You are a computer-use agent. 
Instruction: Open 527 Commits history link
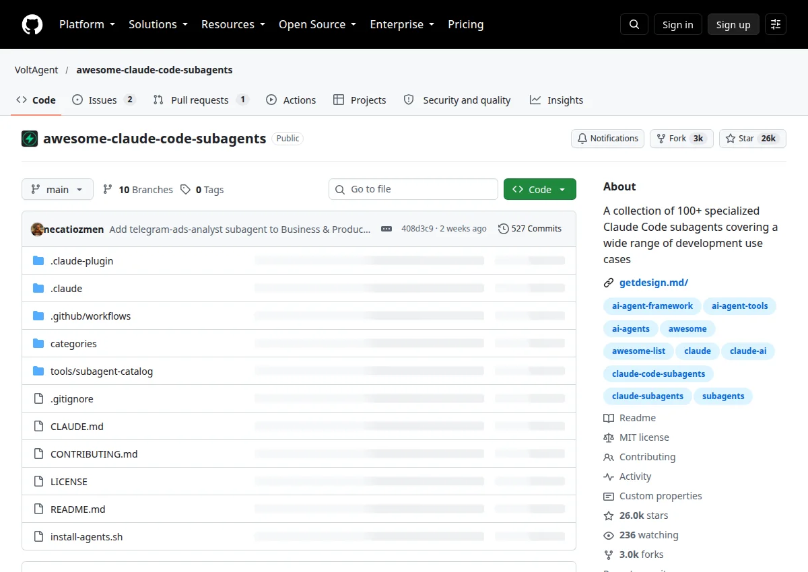click(530, 229)
